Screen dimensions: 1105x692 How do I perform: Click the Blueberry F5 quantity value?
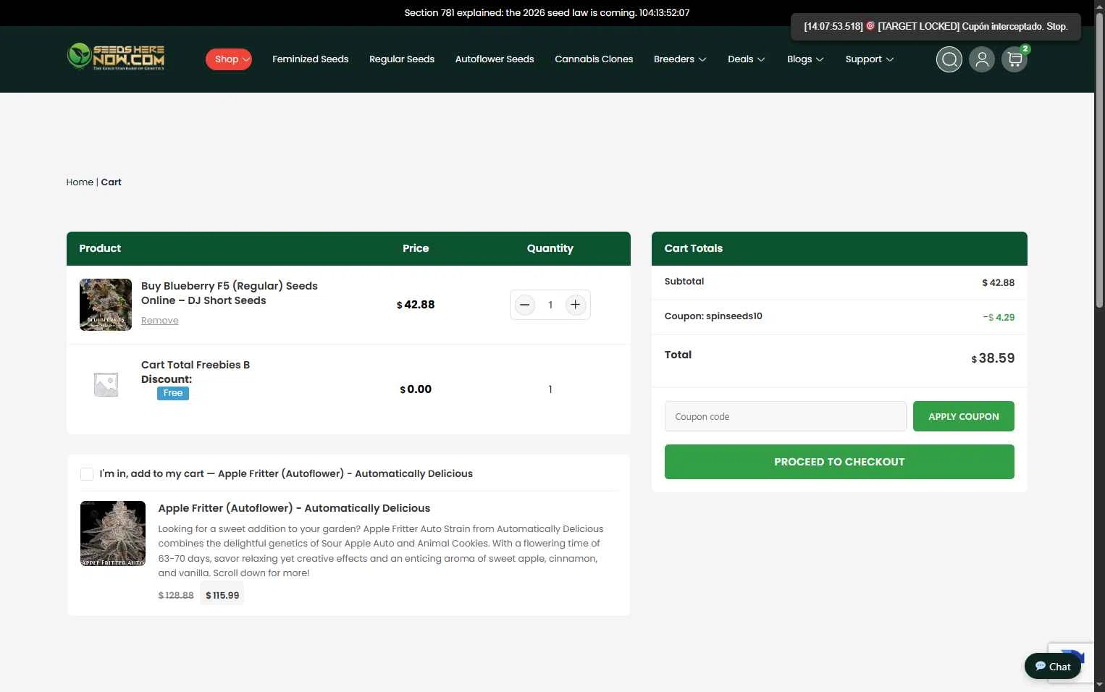[550, 305]
